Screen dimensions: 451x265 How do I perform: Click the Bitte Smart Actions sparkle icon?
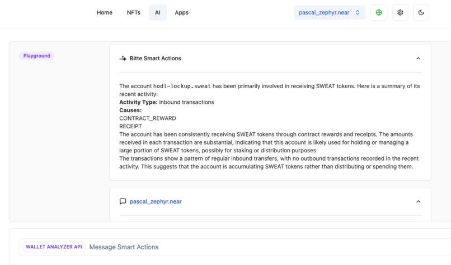point(123,59)
